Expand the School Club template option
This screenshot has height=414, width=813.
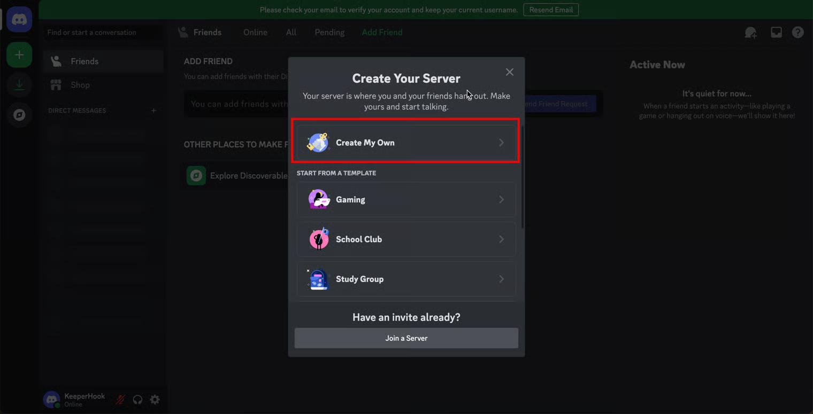click(x=406, y=239)
